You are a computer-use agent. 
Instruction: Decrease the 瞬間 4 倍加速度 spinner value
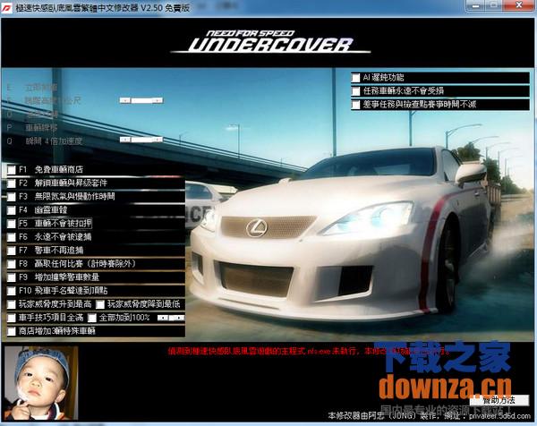click(125, 140)
